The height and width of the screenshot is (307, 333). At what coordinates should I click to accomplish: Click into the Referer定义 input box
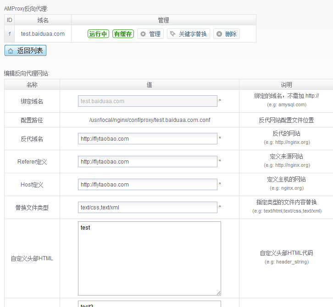point(147,161)
